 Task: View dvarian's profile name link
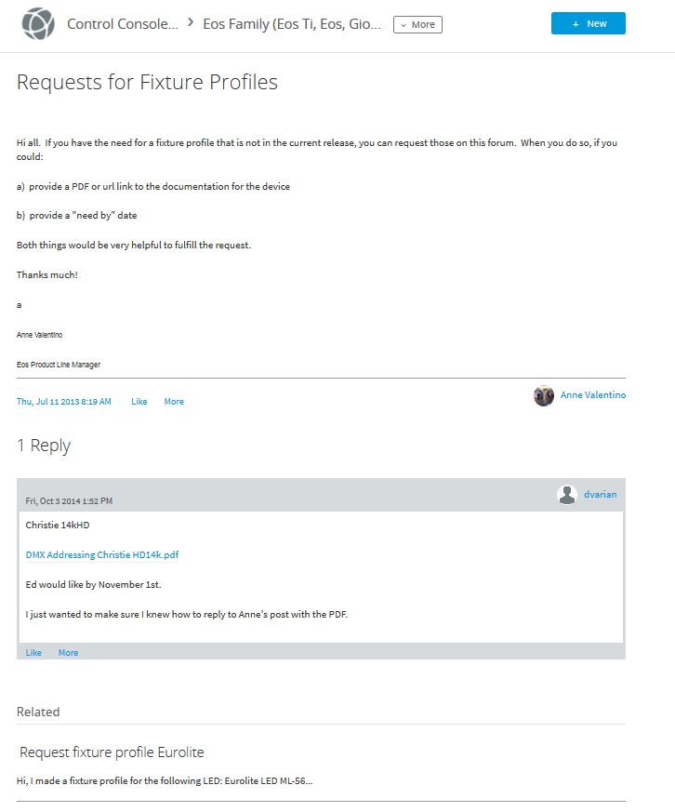(601, 494)
